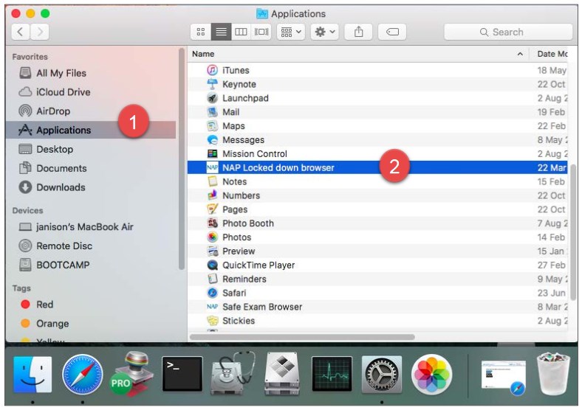The height and width of the screenshot is (410, 582).
Task: Select the QuickTime Player row
Action: click(x=377, y=265)
